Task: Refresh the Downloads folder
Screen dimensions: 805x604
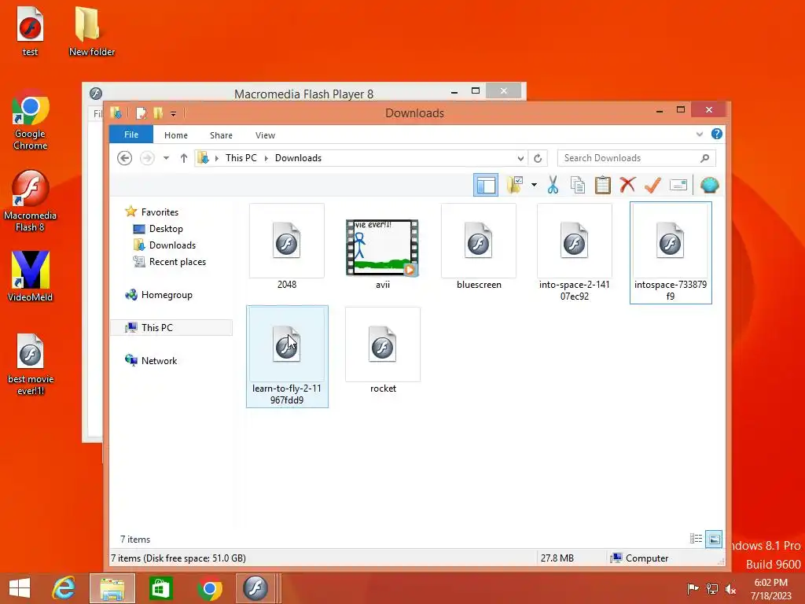Action: click(x=538, y=158)
